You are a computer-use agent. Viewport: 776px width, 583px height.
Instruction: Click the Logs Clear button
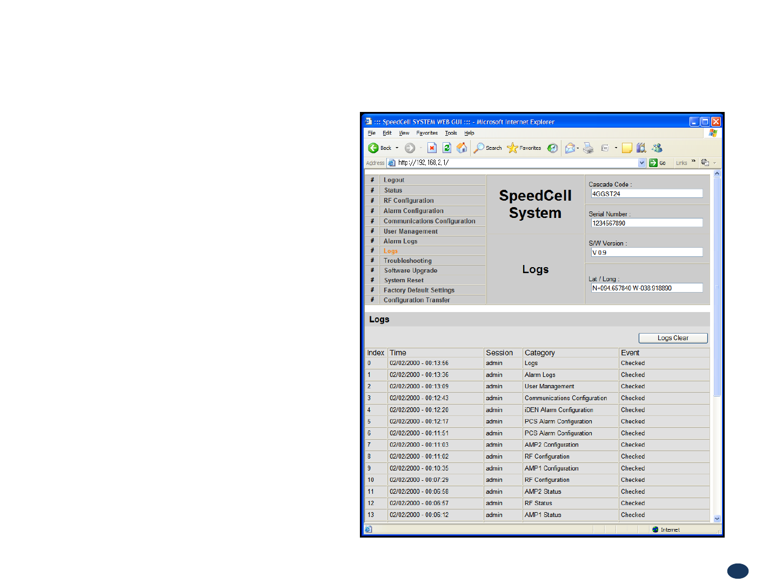673,338
